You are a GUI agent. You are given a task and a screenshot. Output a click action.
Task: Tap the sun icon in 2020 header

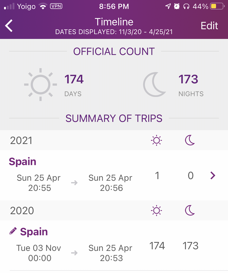157,210
